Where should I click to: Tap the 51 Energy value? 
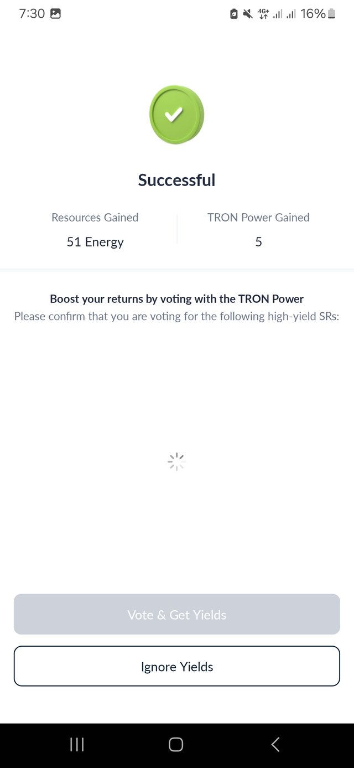coord(95,242)
